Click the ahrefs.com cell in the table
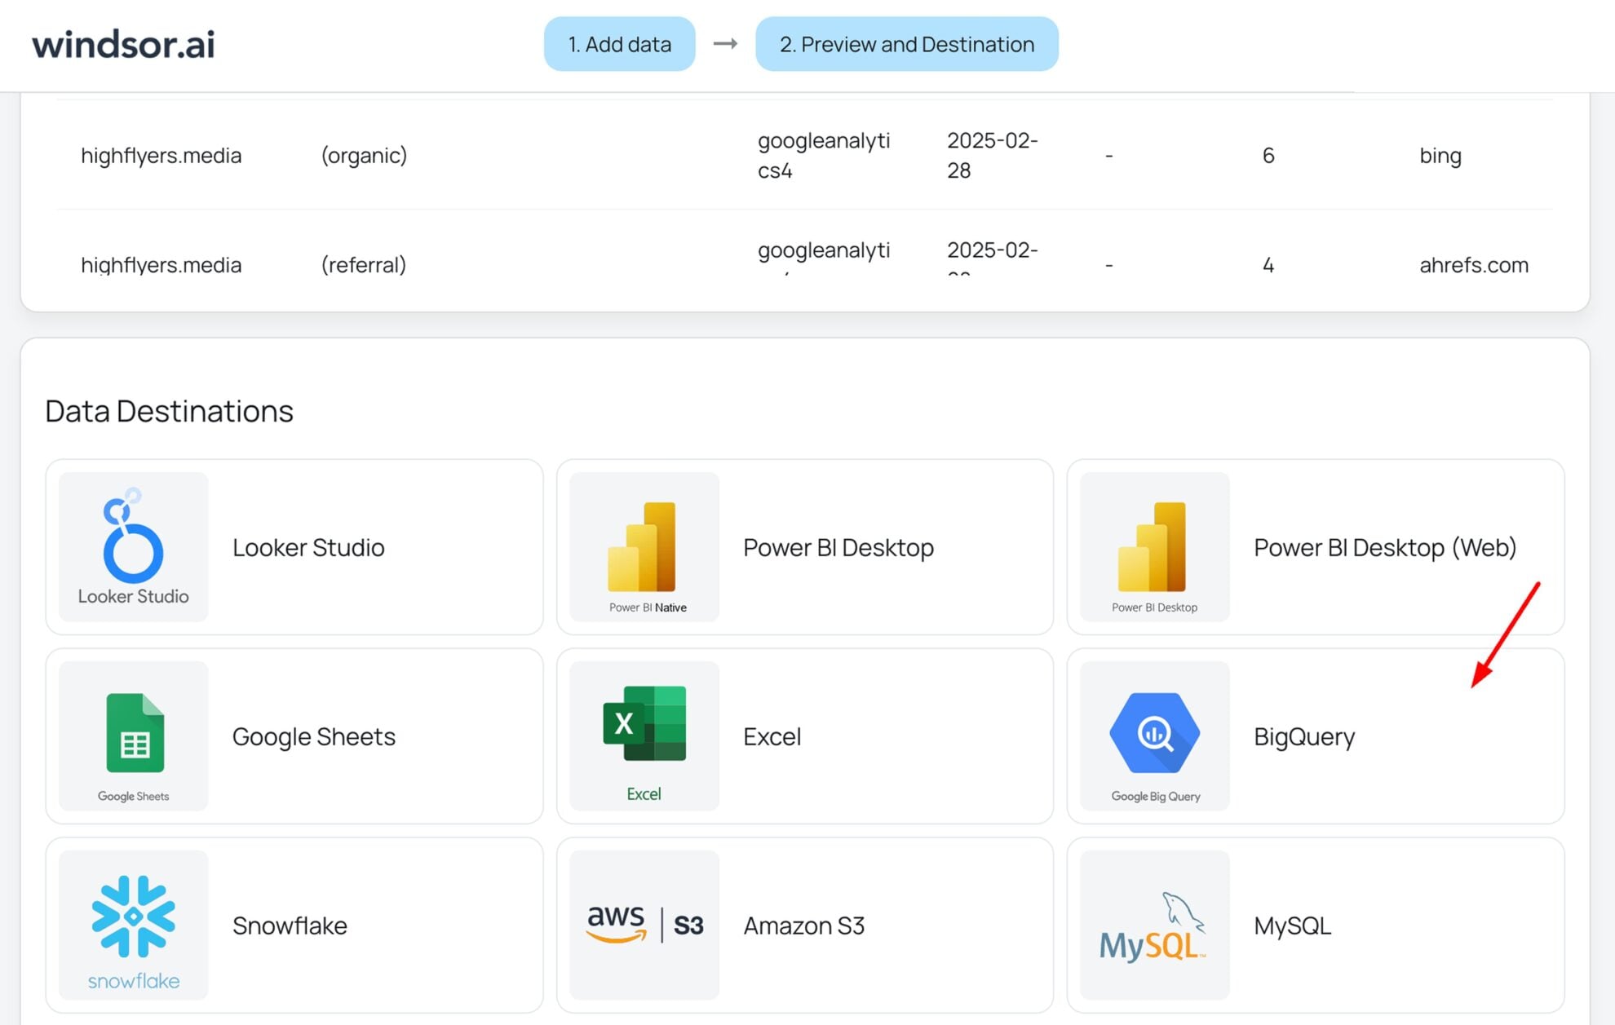The width and height of the screenshot is (1615, 1025). tap(1473, 264)
